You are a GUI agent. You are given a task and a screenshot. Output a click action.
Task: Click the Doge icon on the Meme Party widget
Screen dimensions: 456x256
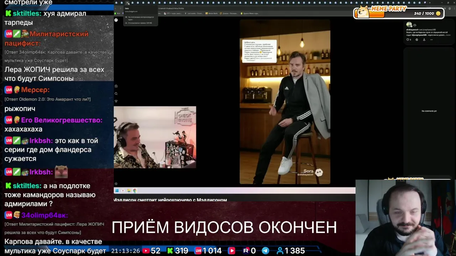click(x=363, y=11)
